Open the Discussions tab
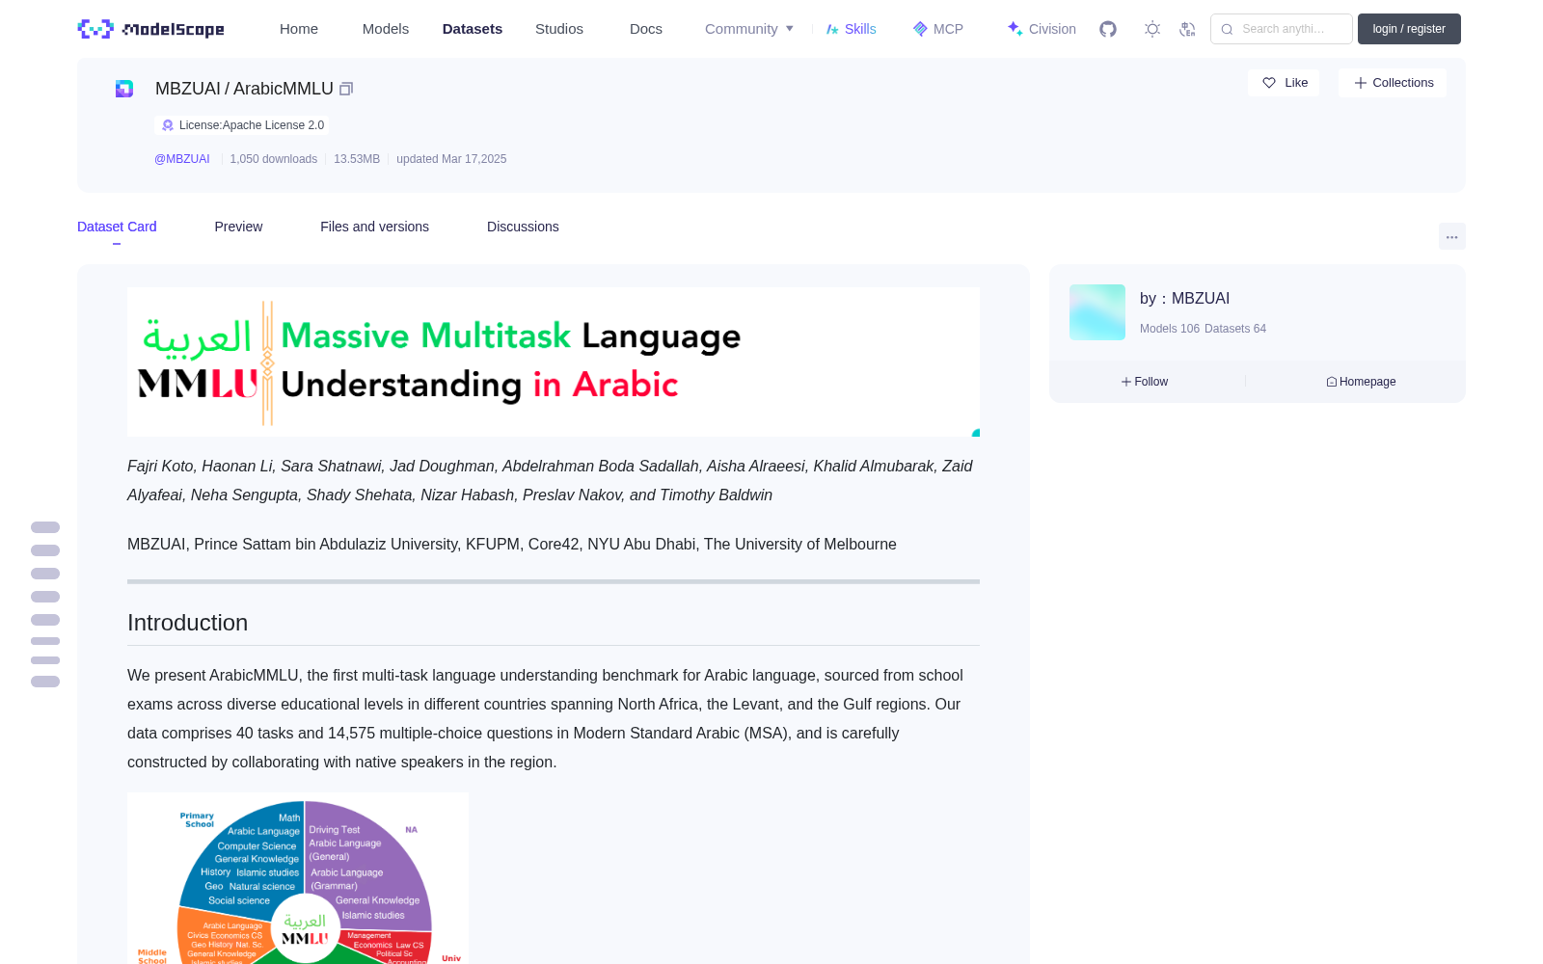 pos(523,227)
